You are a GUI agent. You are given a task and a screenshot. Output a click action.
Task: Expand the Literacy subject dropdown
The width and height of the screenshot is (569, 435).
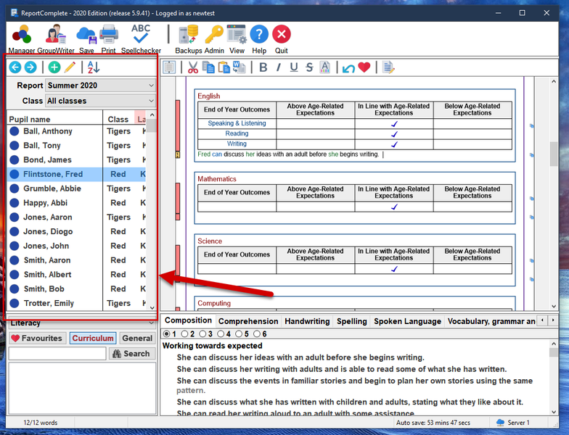[x=83, y=323]
